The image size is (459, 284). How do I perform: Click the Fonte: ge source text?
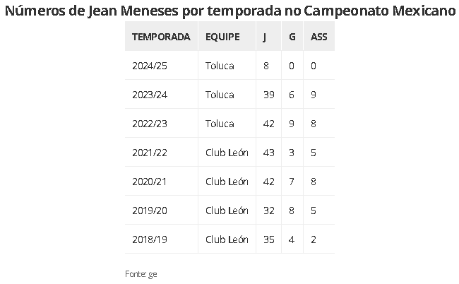click(141, 274)
